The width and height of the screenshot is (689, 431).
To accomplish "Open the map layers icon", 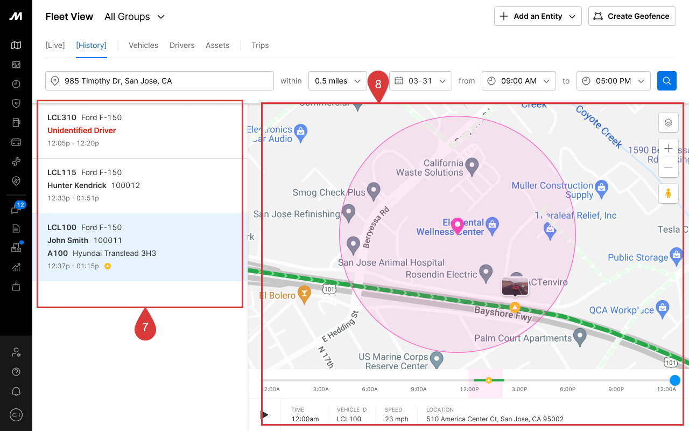I will 668,122.
